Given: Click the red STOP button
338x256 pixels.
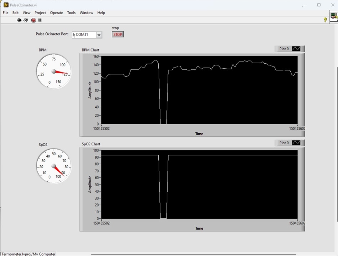Looking at the screenshot, I should pyautogui.click(x=118, y=34).
